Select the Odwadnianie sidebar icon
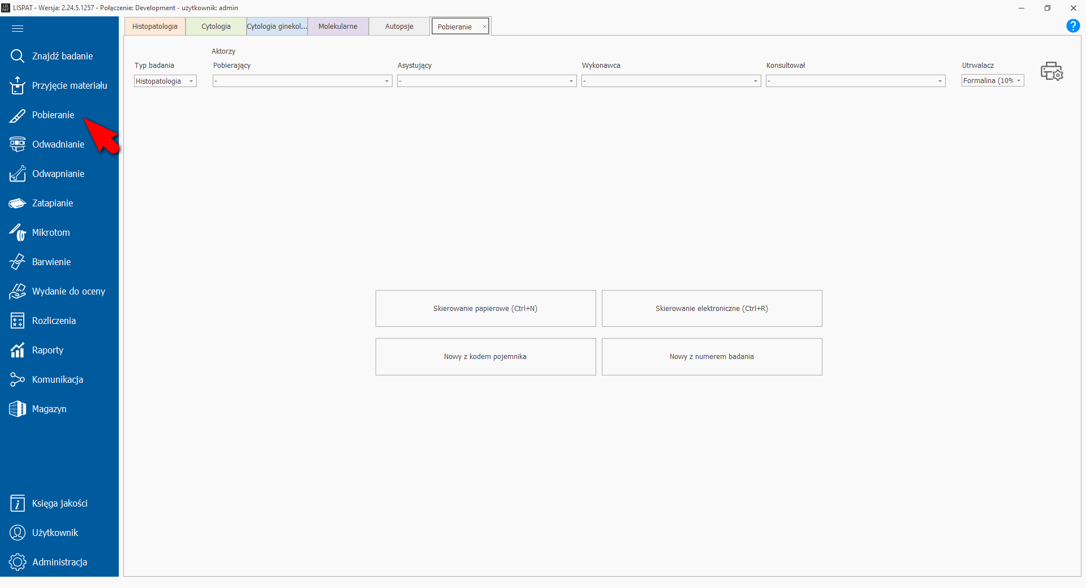 pyautogui.click(x=18, y=144)
